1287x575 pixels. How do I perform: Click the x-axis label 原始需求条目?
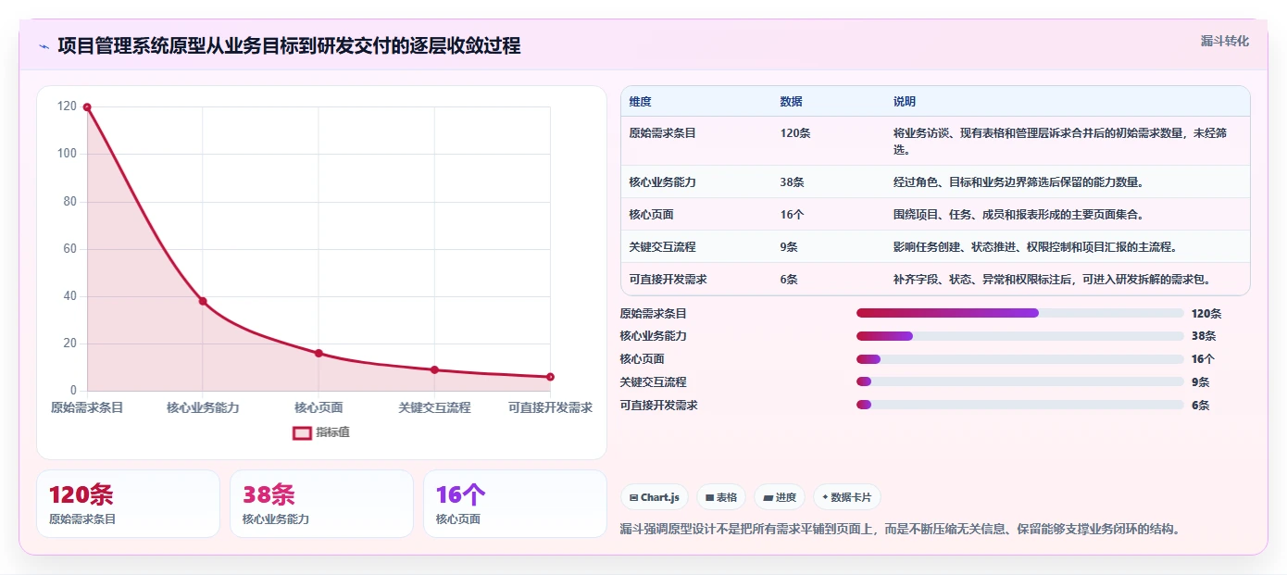coord(87,407)
